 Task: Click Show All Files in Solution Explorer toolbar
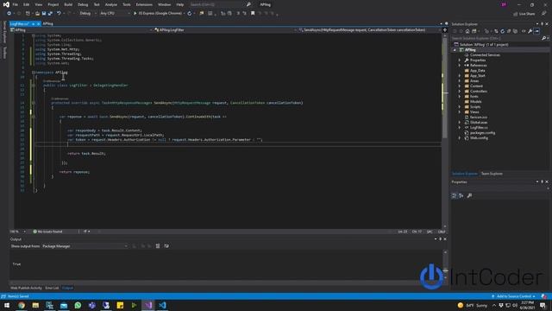(x=516, y=31)
